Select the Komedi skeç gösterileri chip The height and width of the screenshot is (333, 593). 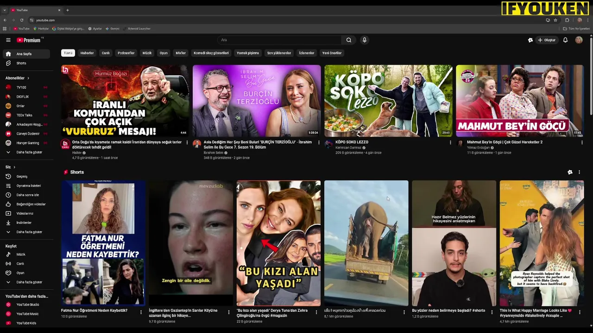(x=211, y=53)
